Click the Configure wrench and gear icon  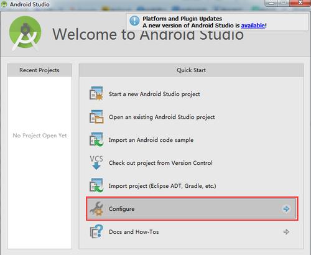96,208
